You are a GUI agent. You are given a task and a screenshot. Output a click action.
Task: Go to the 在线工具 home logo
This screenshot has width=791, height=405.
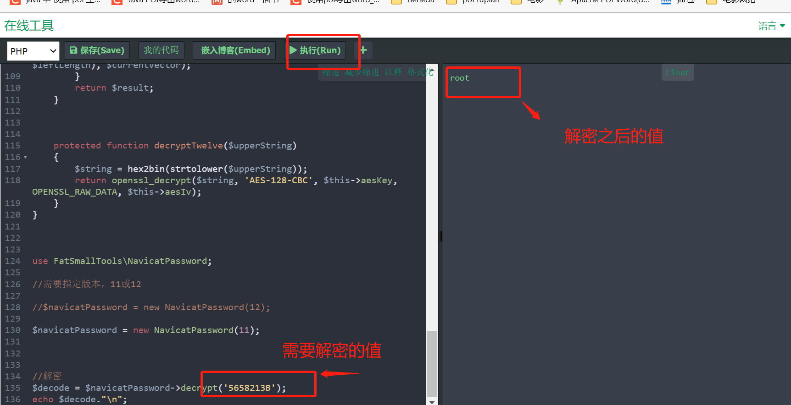tap(29, 26)
